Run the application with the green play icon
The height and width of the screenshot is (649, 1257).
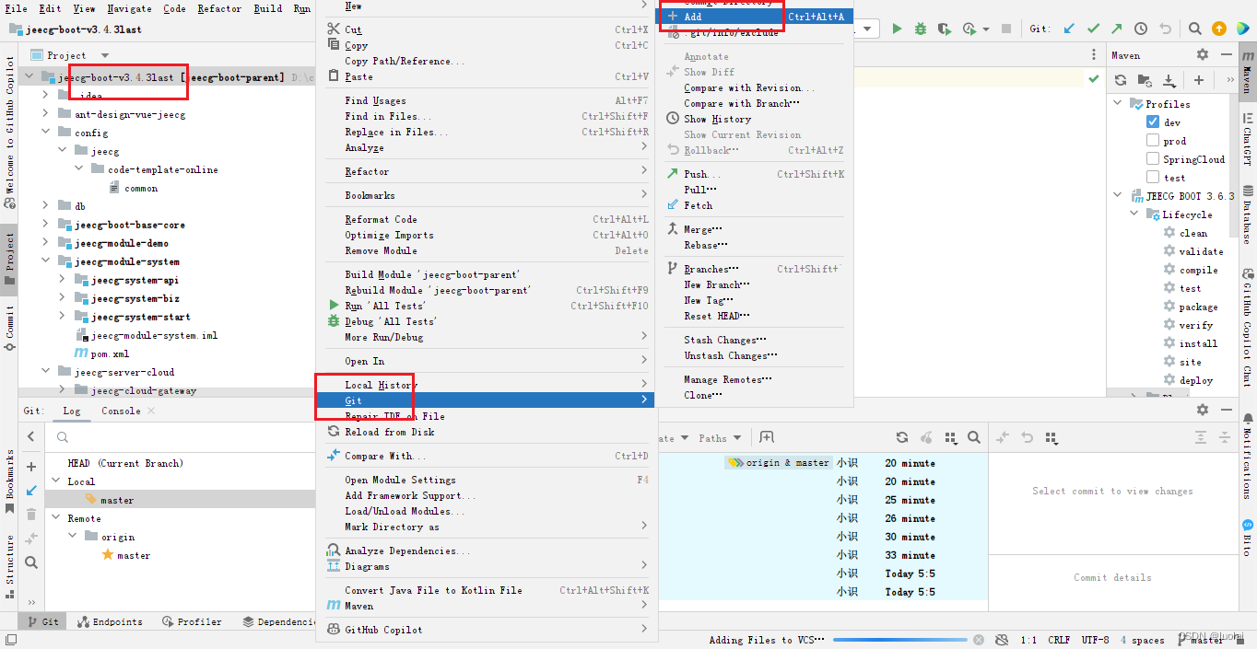[x=897, y=29]
